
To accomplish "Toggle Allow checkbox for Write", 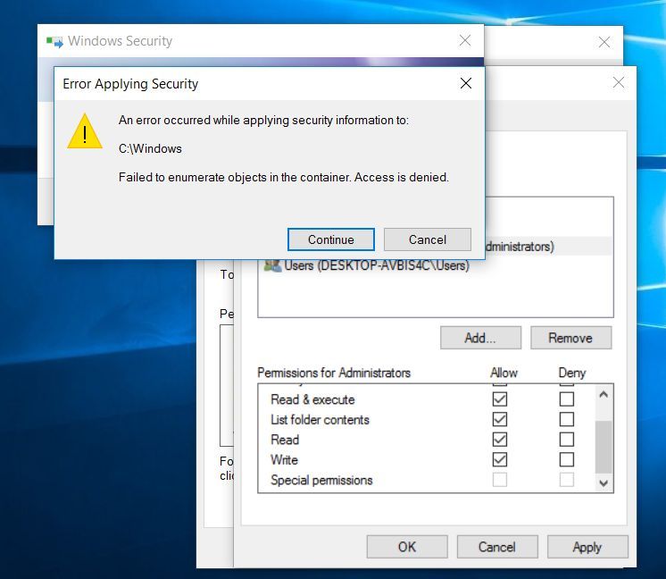I will pos(500,459).
